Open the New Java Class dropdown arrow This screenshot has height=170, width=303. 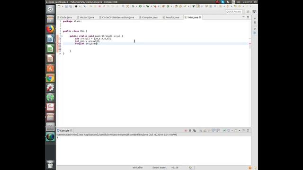171,6
